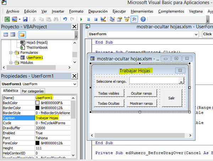Click the Salir button on the form

171,98
